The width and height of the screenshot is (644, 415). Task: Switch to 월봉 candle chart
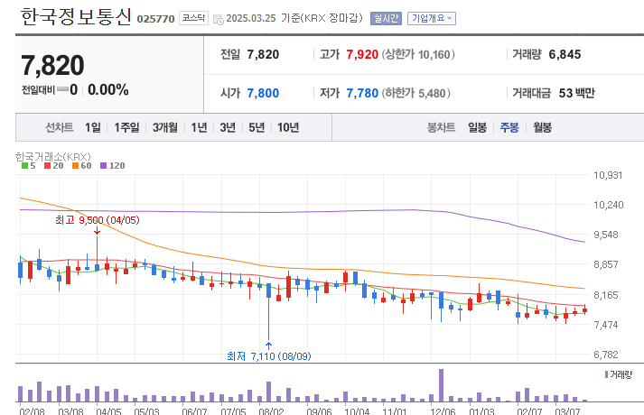click(x=542, y=127)
